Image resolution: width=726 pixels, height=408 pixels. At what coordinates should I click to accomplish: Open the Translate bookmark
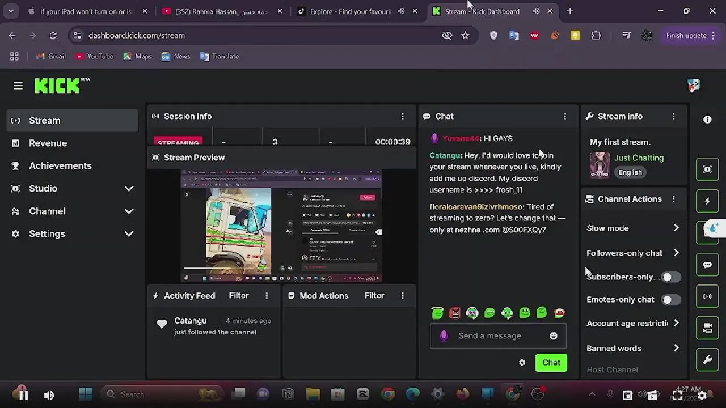tap(219, 56)
